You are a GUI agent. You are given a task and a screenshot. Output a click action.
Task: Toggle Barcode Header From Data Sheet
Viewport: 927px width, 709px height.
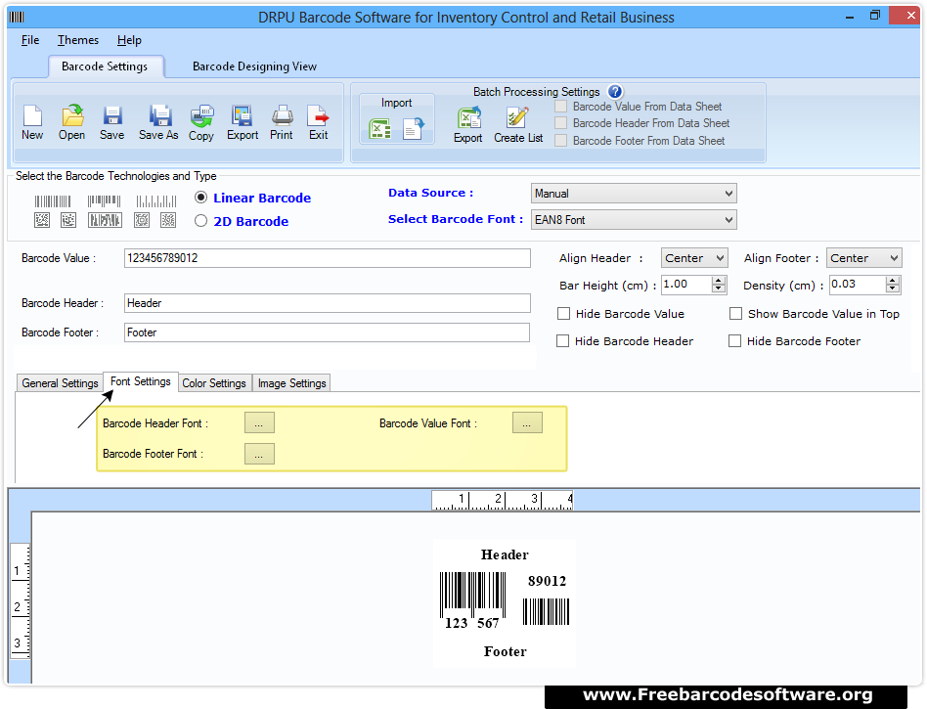click(x=561, y=123)
